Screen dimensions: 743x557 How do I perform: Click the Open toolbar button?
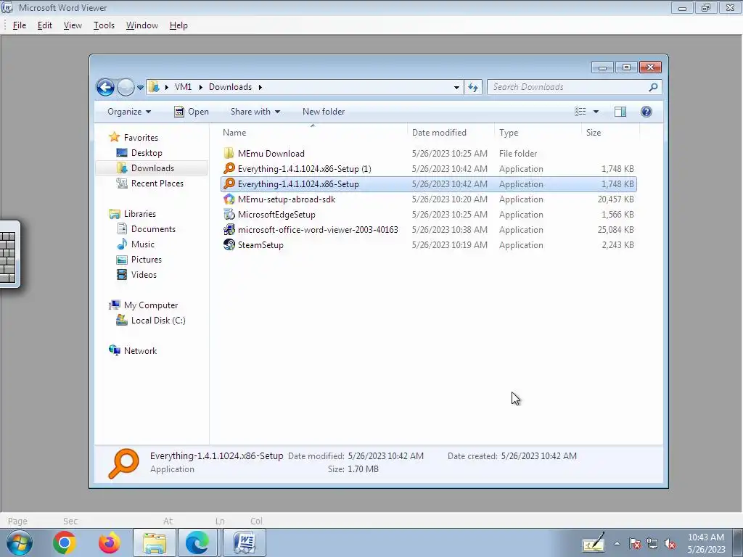coord(192,112)
